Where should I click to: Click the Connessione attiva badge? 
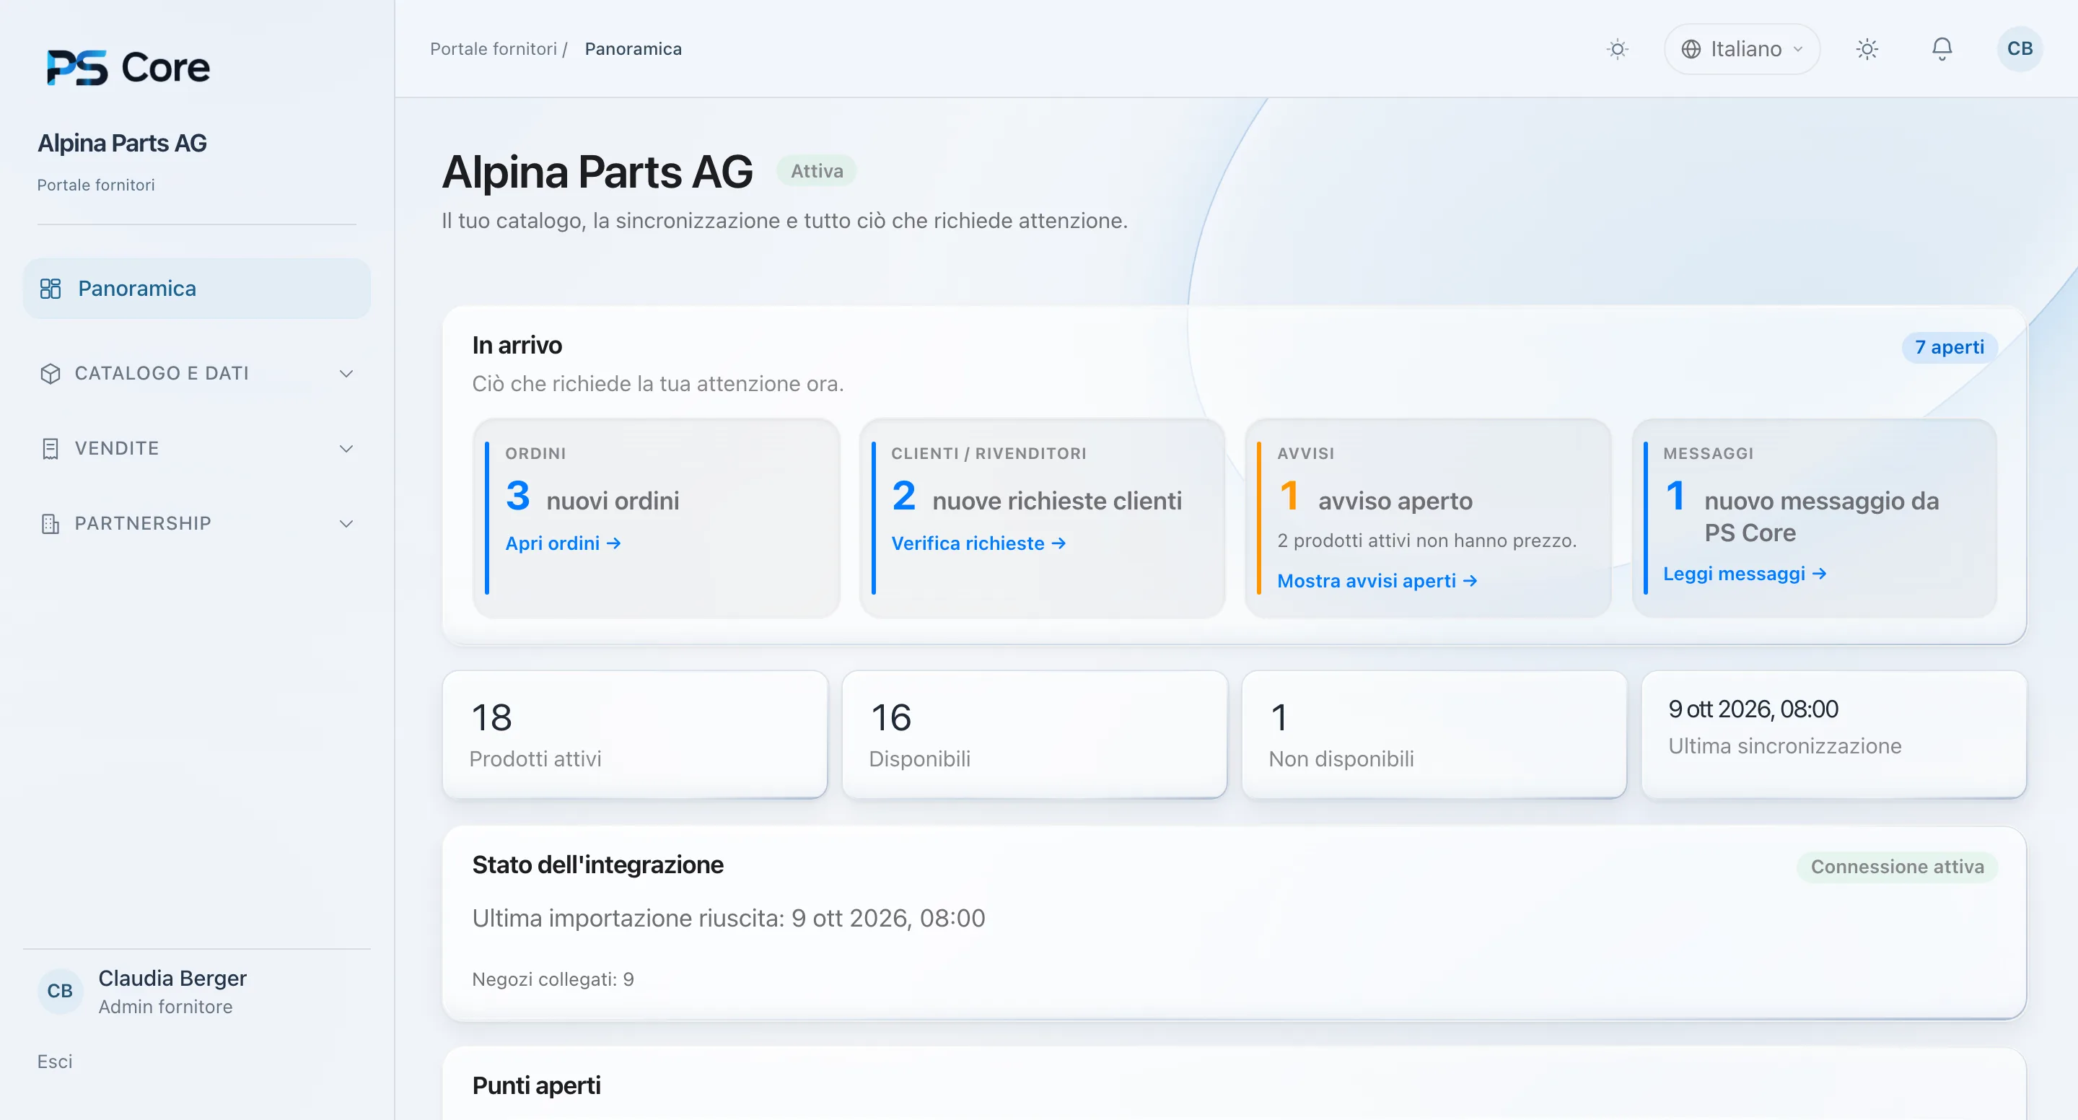pos(1896,867)
